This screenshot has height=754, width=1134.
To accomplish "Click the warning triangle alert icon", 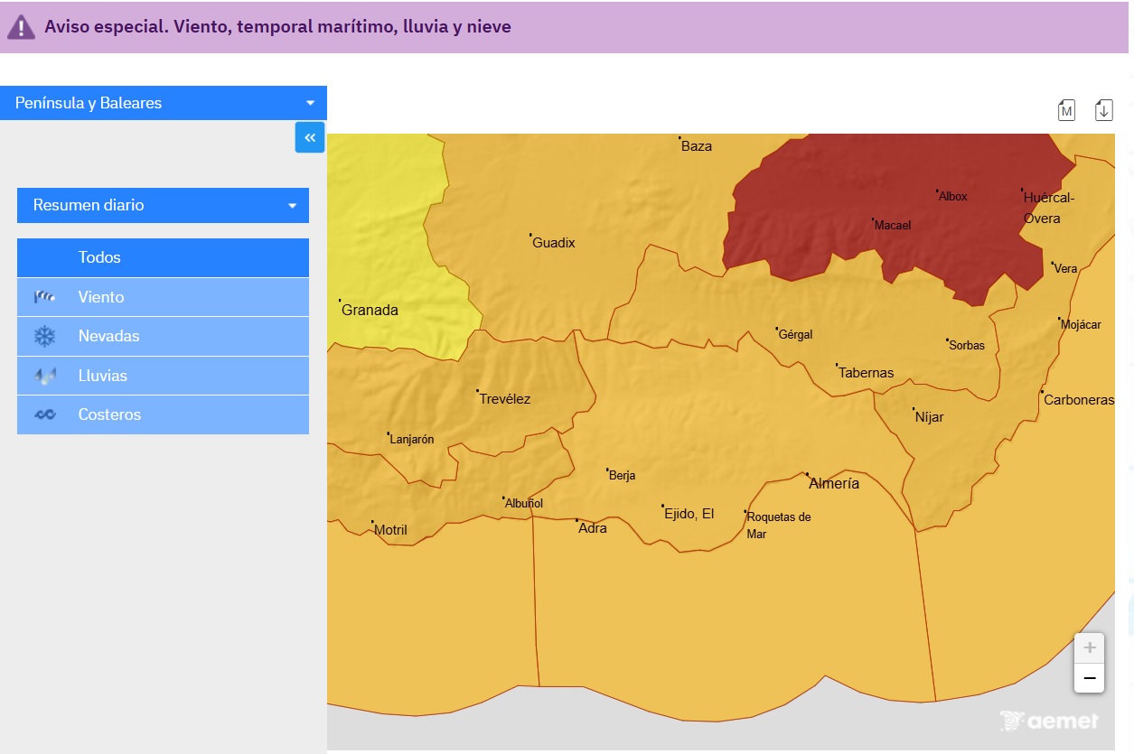I will [21, 27].
